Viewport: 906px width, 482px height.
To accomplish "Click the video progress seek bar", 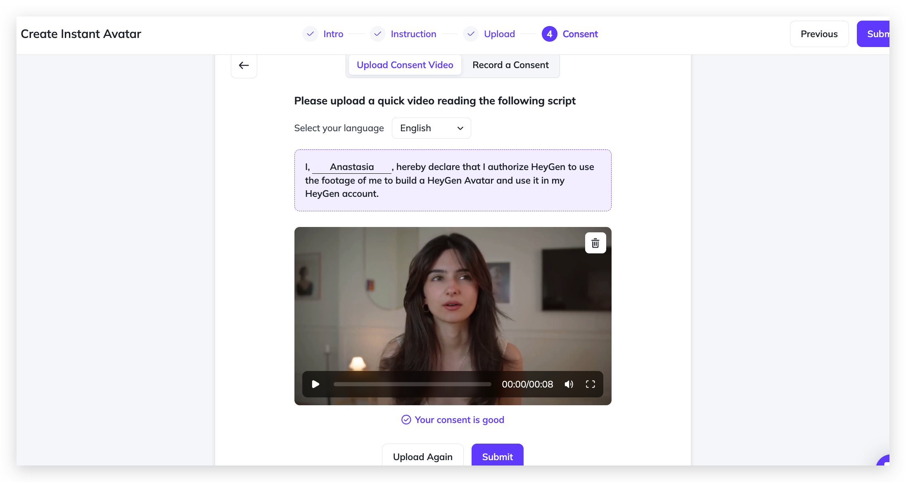I will click(x=412, y=384).
